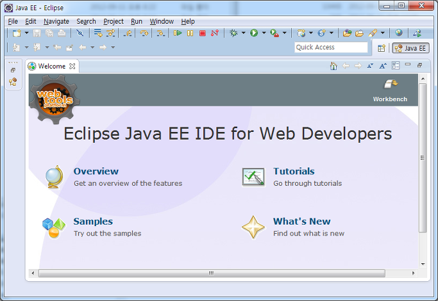Click the Next Annotation icon
This screenshot has height=301, width=438.
coord(16,47)
